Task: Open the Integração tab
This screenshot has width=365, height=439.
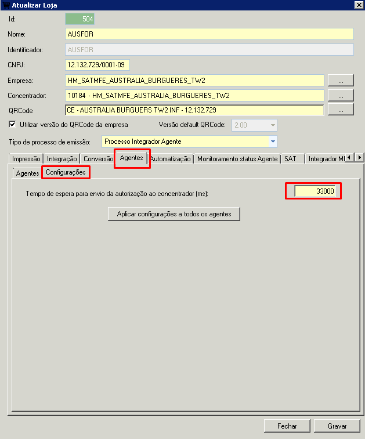Action: tap(62, 159)
